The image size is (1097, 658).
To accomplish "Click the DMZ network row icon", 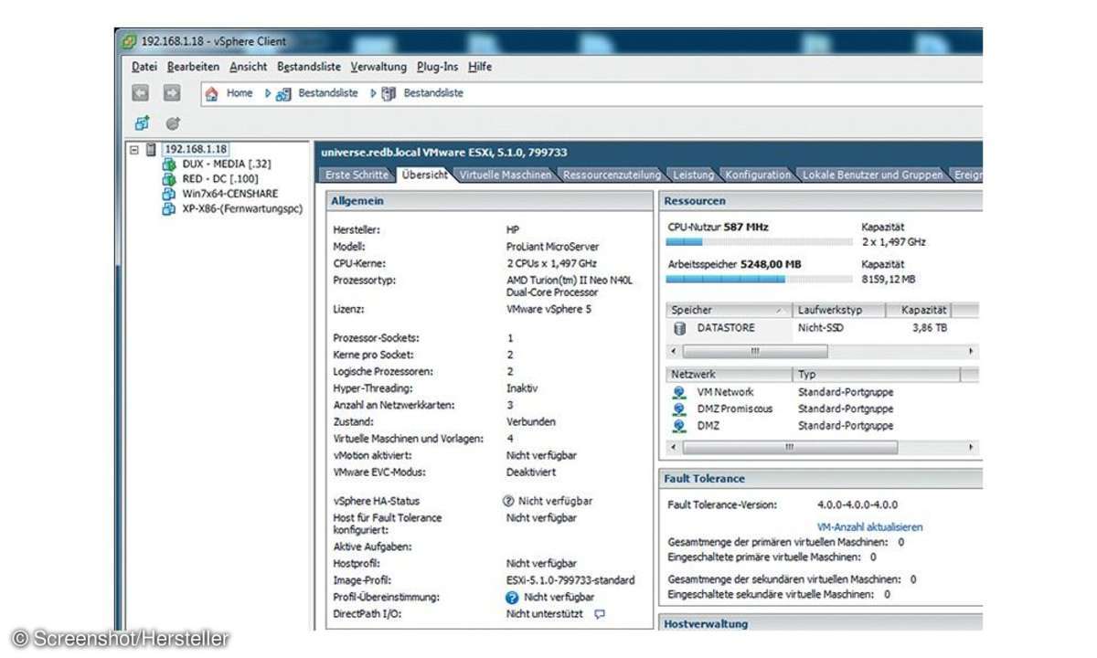I will [x=679, y=426].
